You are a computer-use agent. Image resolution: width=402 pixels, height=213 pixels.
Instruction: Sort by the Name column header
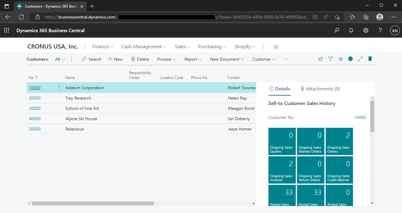70,78
